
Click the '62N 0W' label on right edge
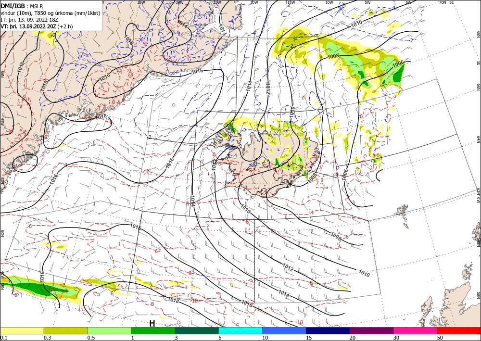(478, 196)
